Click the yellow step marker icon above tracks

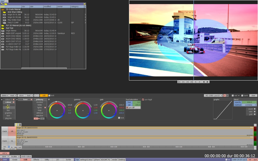[16, 125]
